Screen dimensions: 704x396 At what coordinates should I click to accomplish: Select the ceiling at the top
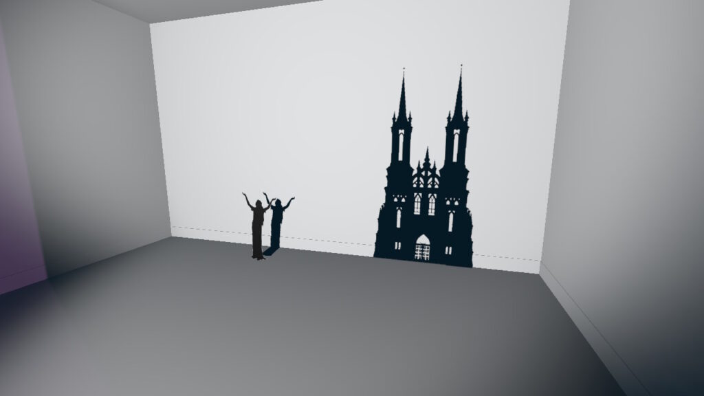pyautogui.click(x=206, y=8)
